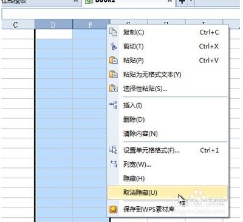
Task: Select 粘贴为无格式文本(Y) menu entry
Action: [x=168, y=75]
